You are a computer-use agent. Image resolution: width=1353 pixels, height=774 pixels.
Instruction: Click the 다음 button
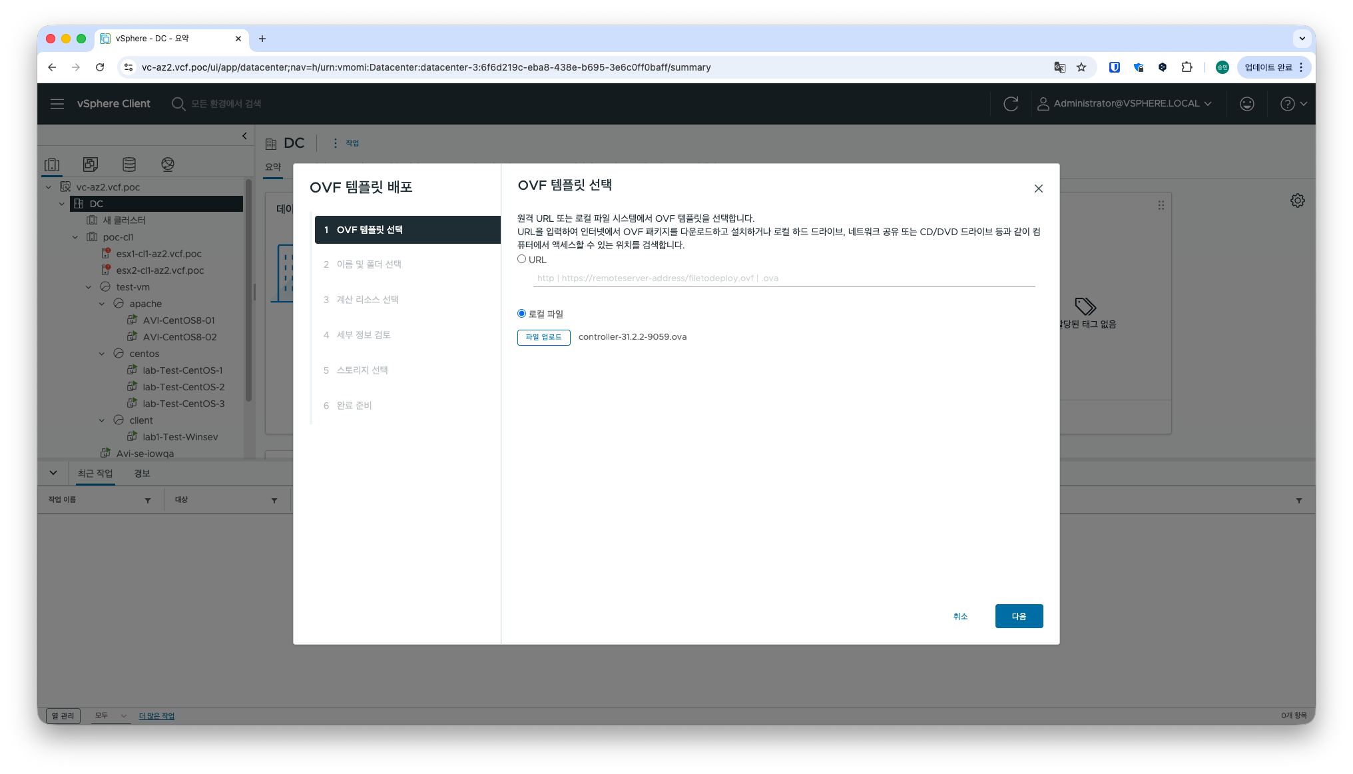coord(1019,616)
